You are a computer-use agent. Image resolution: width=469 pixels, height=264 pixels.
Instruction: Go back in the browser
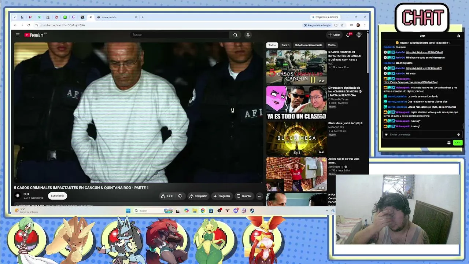(15, 25)
